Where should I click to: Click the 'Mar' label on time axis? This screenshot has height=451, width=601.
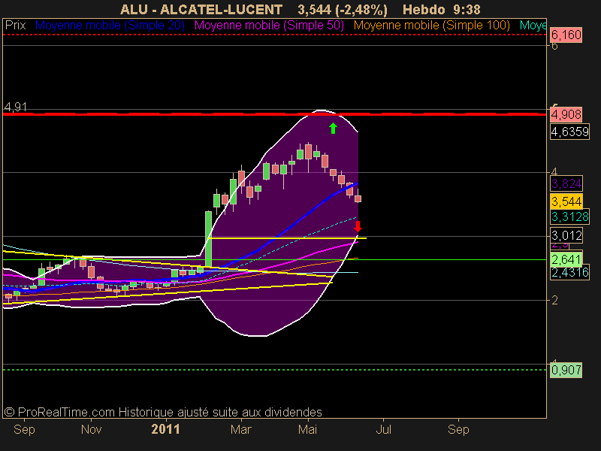(240, 429)
